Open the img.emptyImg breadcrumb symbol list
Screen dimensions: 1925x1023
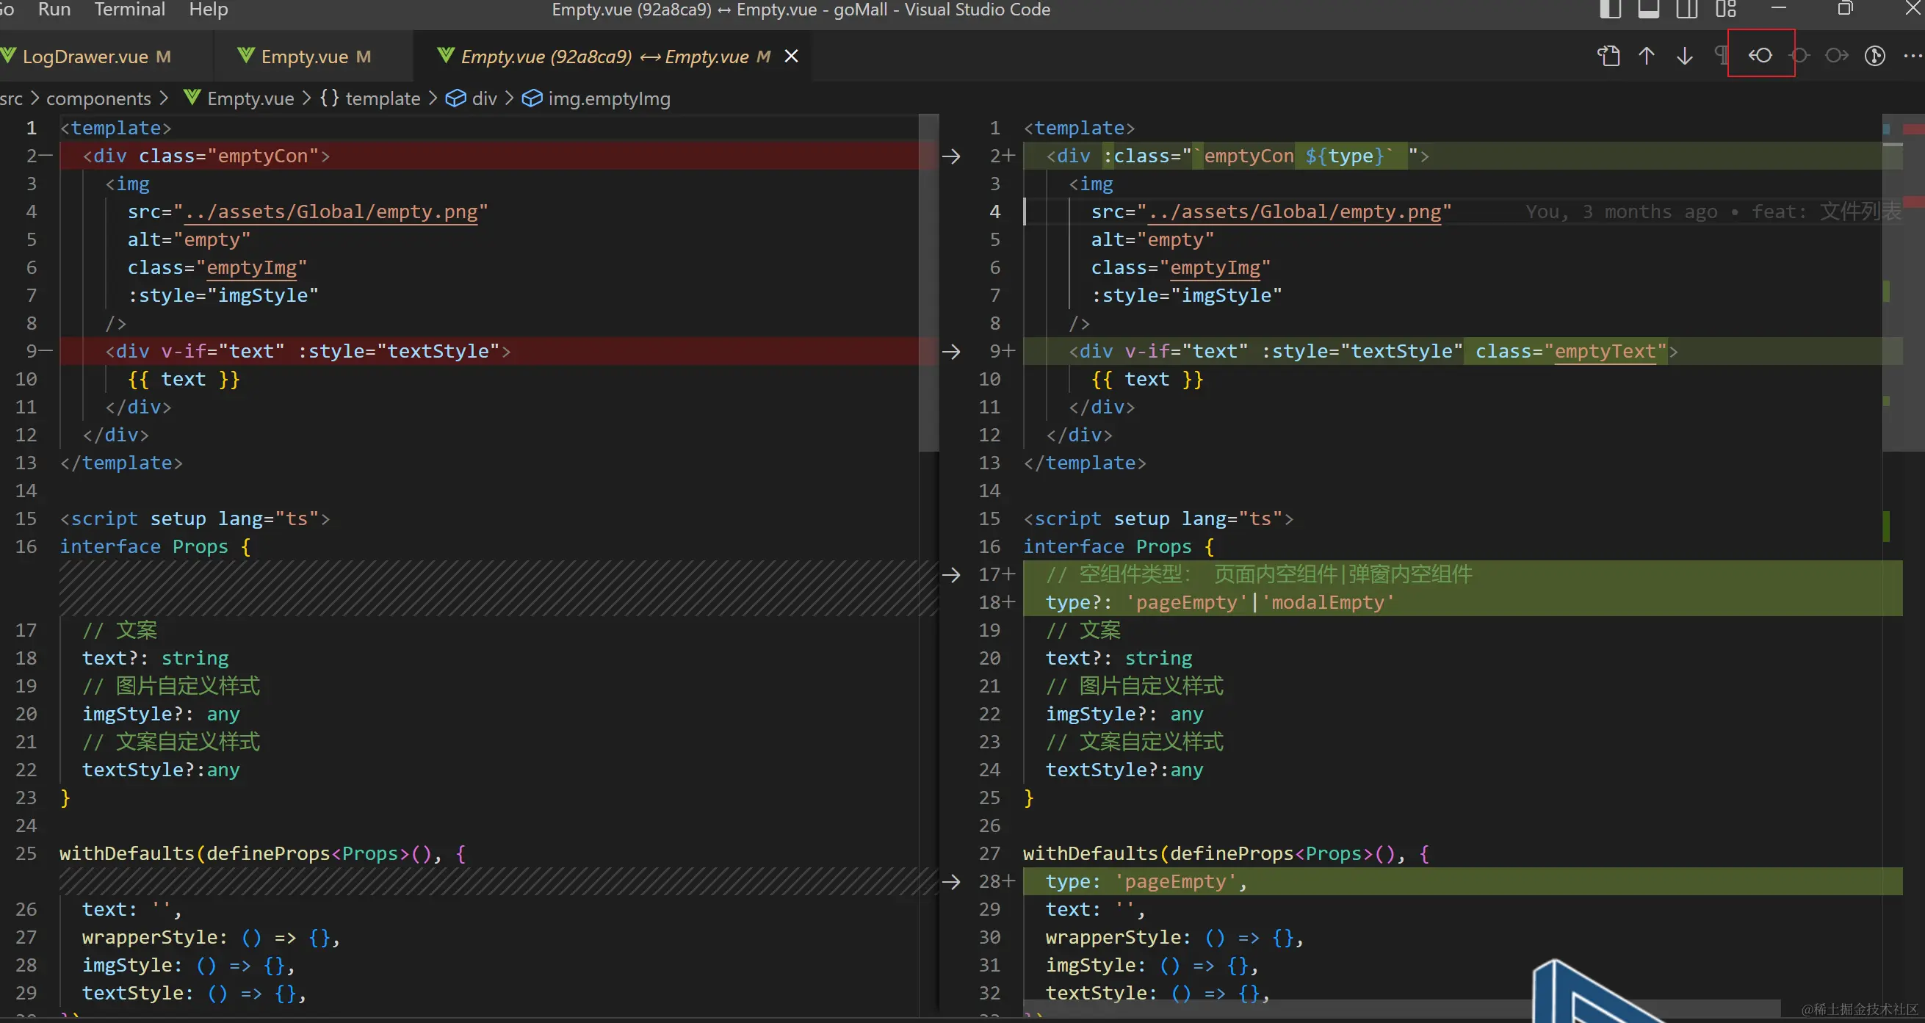tap(608, 98)
